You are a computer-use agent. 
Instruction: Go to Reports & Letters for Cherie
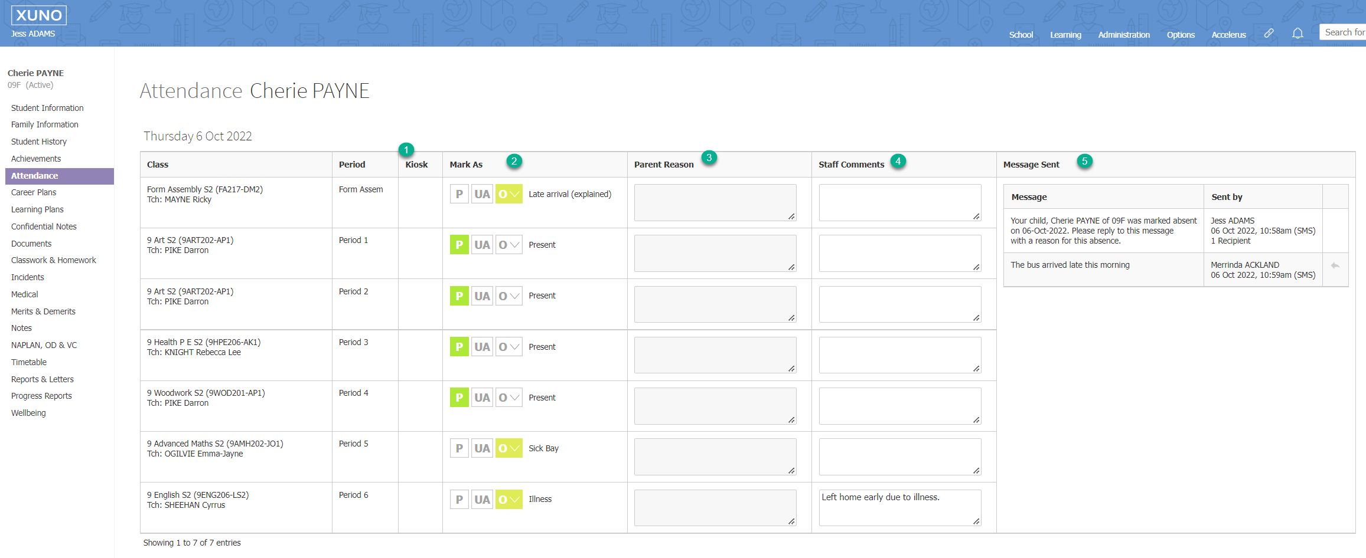tap(42, 379)
